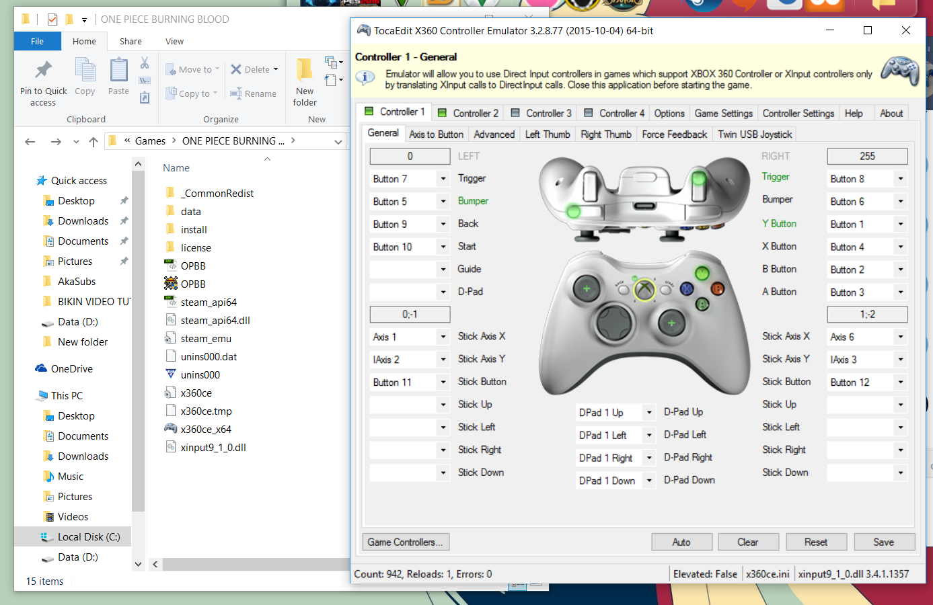The image size is (933, 605).
Task: Click Guide button on controller image
Action: pyautogui.click(x=644, y=290)
